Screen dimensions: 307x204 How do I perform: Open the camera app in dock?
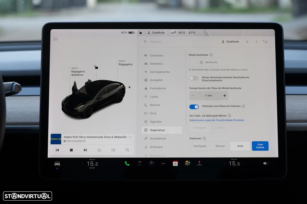click(151, 163)
